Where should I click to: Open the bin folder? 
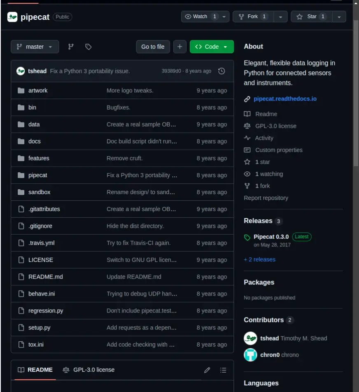click(x=32, y=108)
